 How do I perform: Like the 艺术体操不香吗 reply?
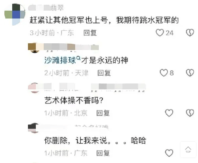pos(169,113)
